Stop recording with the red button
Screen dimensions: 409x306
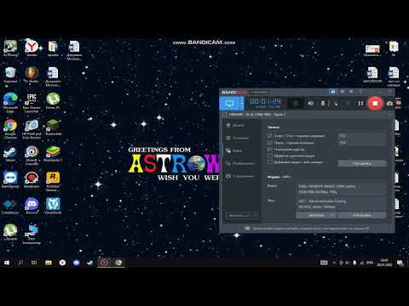pos(375,104)
